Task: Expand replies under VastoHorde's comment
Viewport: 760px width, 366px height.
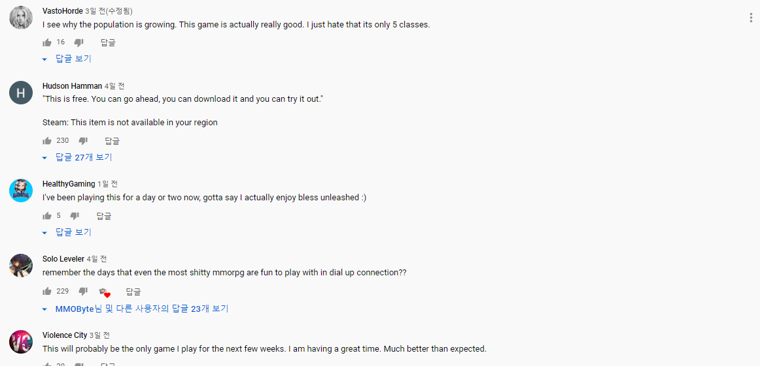Action: (x=67, y=59)
